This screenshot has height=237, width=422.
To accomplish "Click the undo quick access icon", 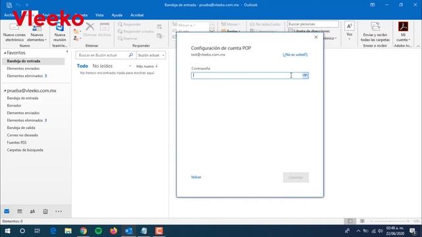I will 18,5.
